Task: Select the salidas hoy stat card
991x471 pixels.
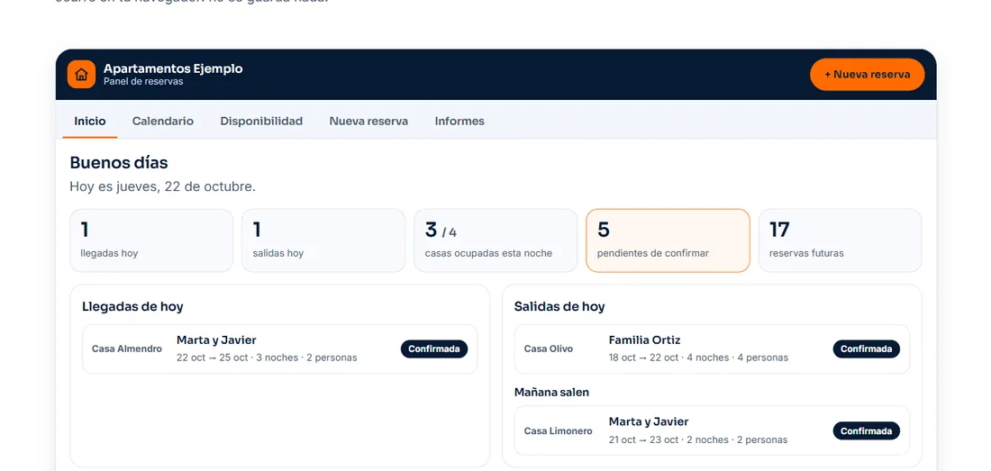Action: coord(323,240)
